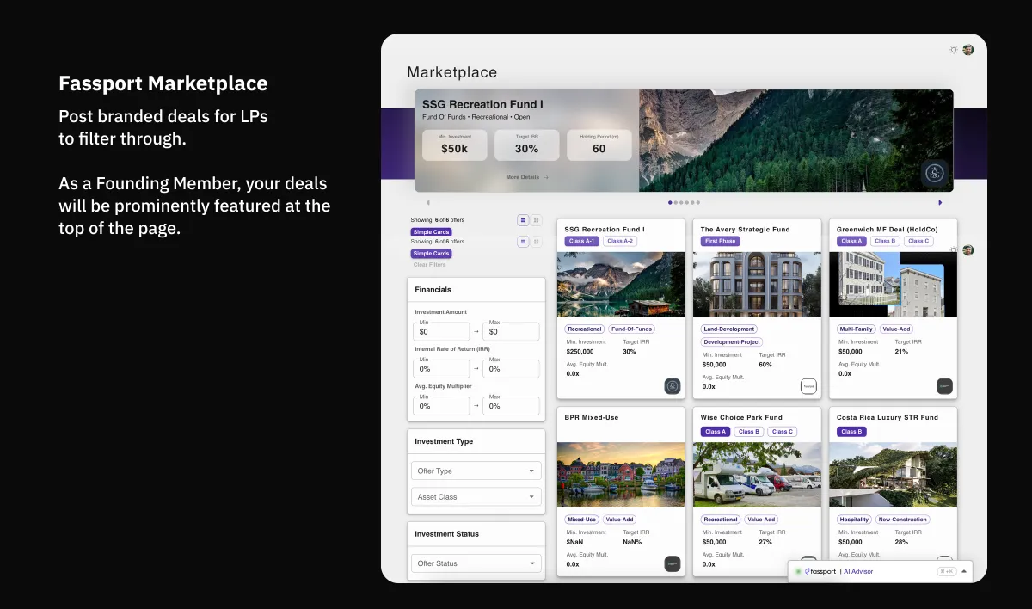The height and width of the screenshot is (609, 1032).
Task: Select Class B on Wise Choice Park Fund
Action: (748, 432)
